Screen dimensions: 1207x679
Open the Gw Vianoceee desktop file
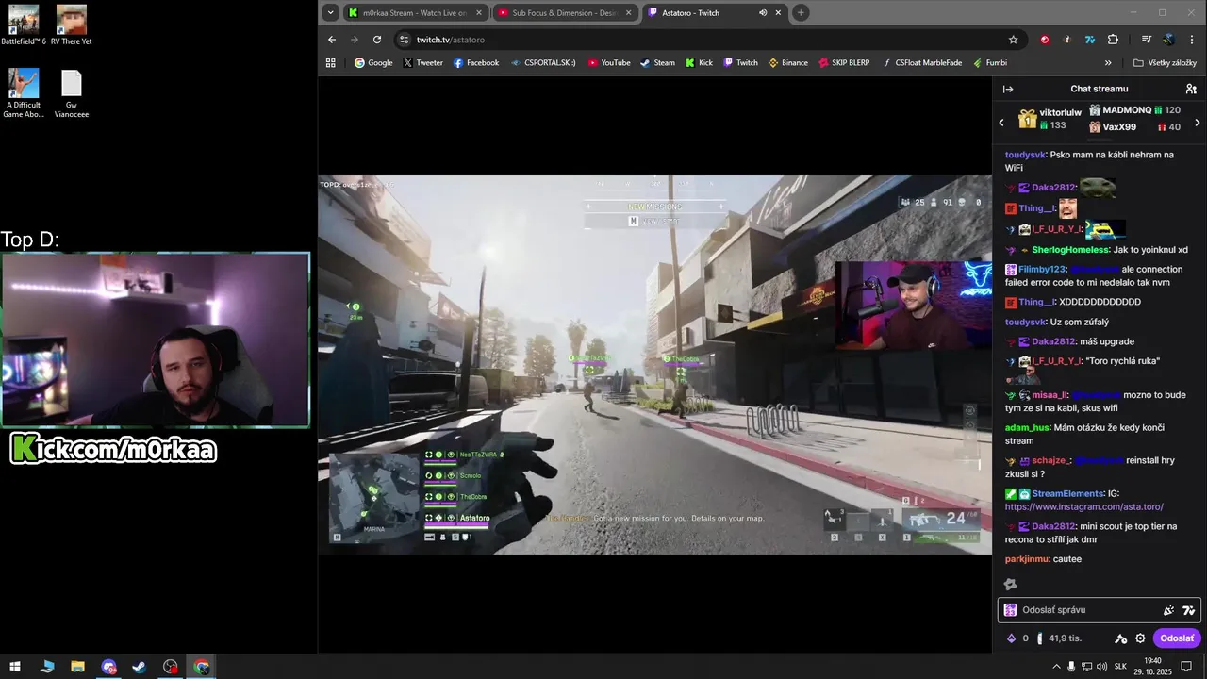click(72, 94)
